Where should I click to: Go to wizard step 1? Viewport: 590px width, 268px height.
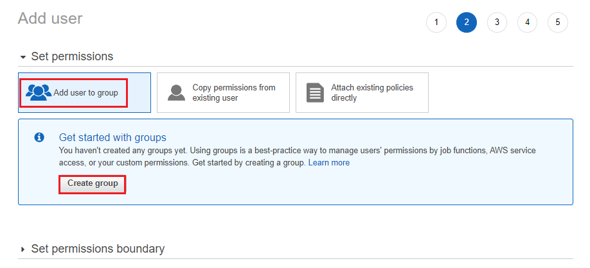(x=436, y=22)
